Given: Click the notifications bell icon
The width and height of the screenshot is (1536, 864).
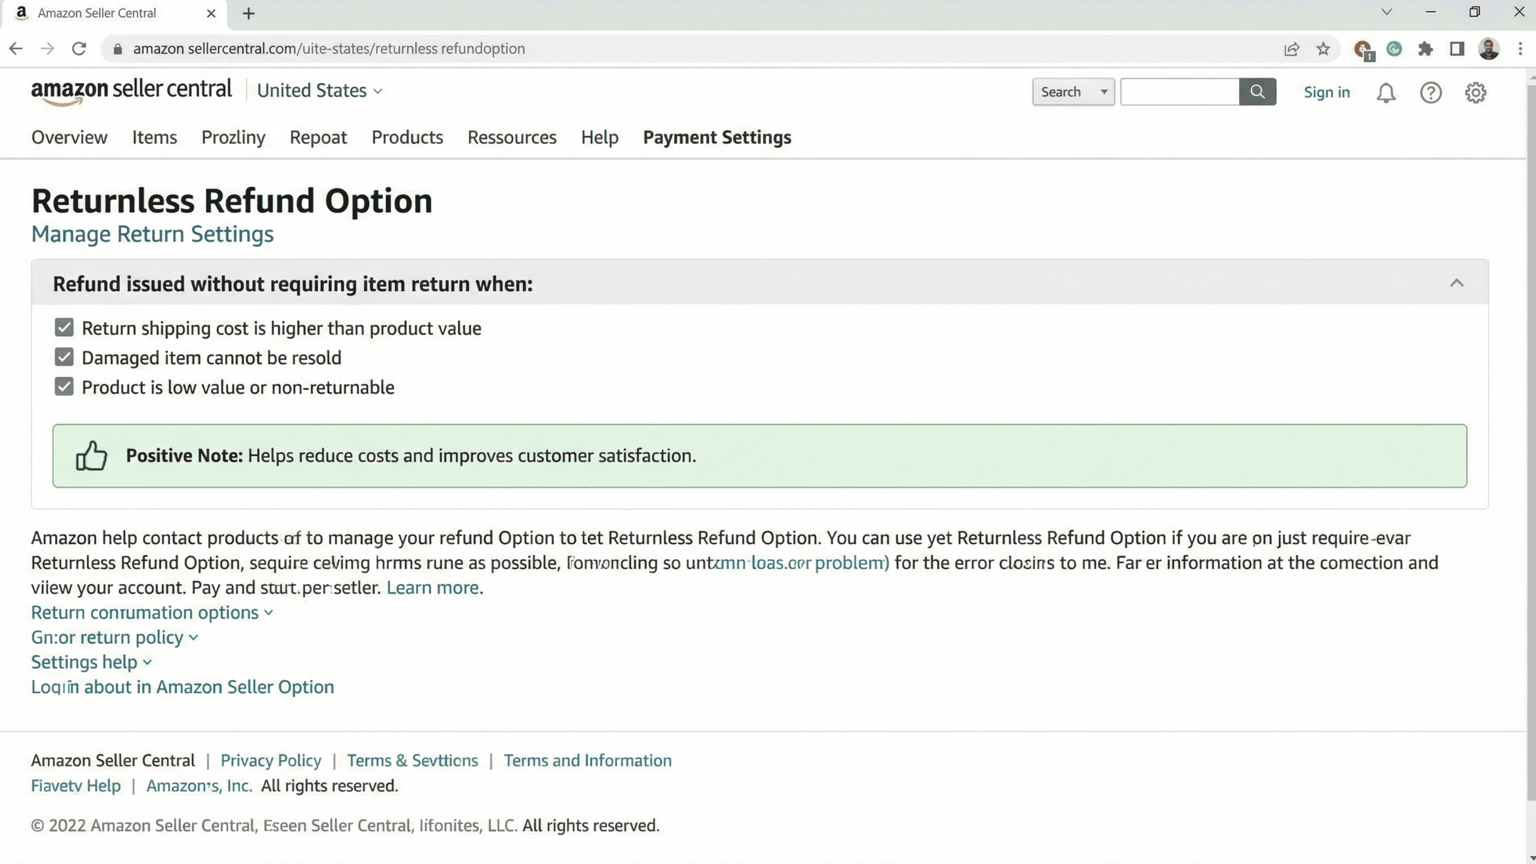Looking at the screenshot, I should tap(1386, 92).
